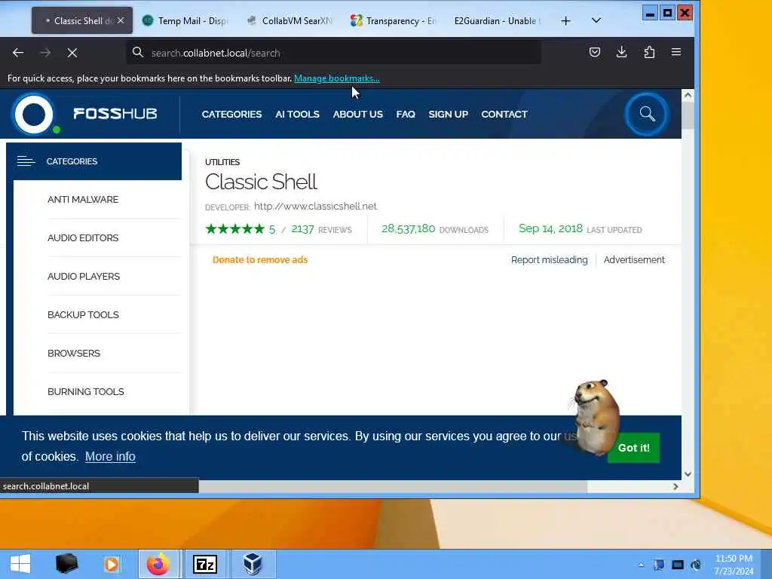
Task: Select the BURNING TOOLS category
Action: (x=86, y=391)
